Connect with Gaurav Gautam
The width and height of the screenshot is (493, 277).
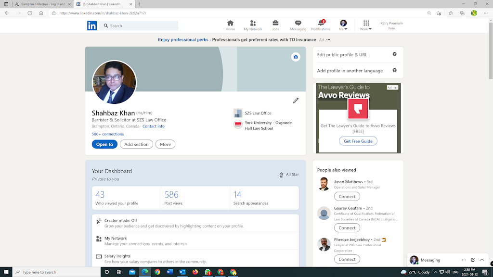point(347,227)
